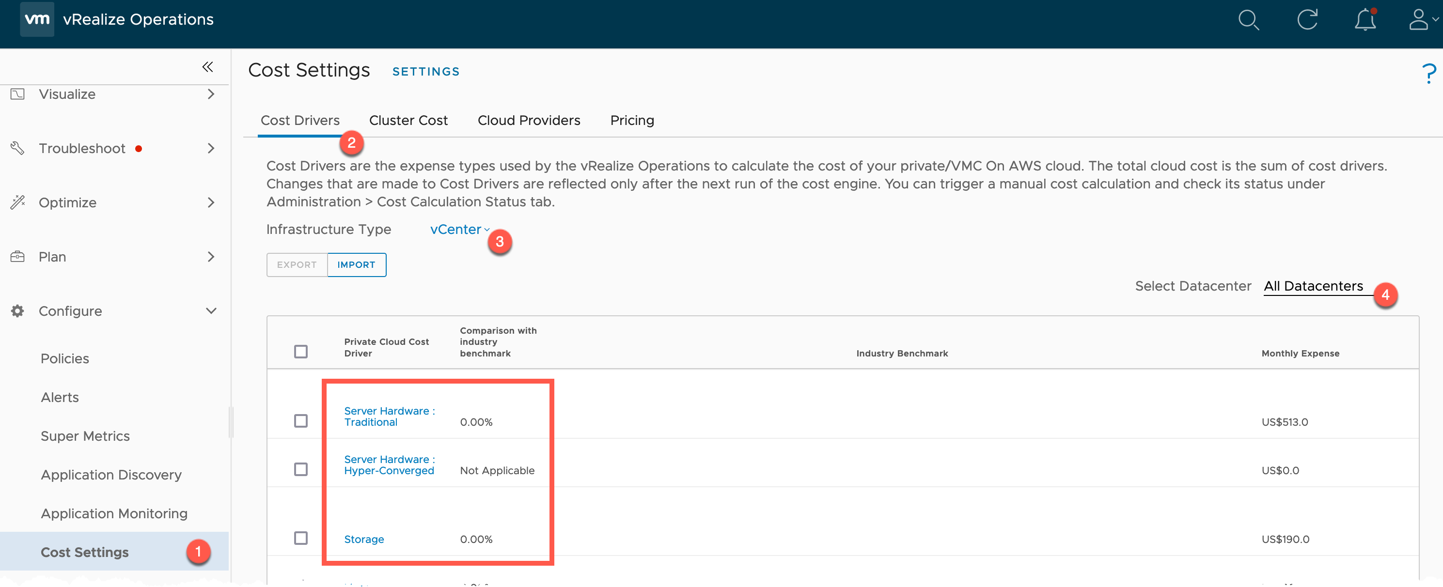Click the Private Cloud Cost Driver header
Image resolution: width=1443 pixels, height=587 pixels.
tap(387, 347)
